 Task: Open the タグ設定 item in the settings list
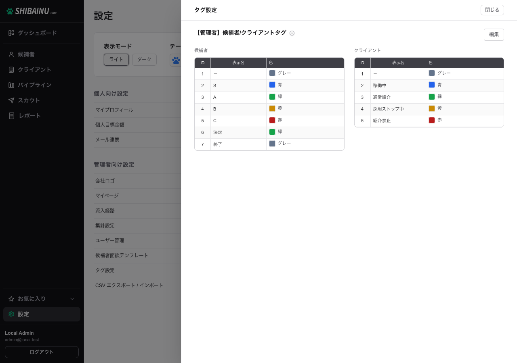[105, 270]
